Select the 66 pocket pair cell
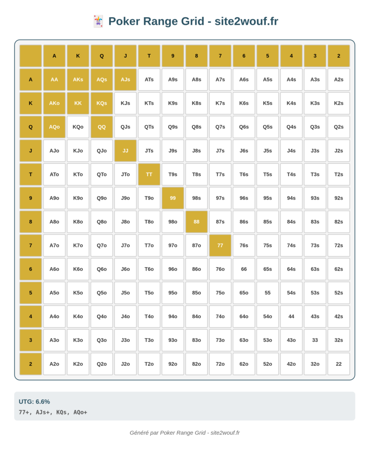 (244, 269)
